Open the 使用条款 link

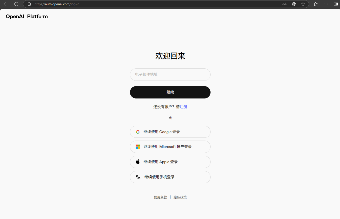(160, 197)
